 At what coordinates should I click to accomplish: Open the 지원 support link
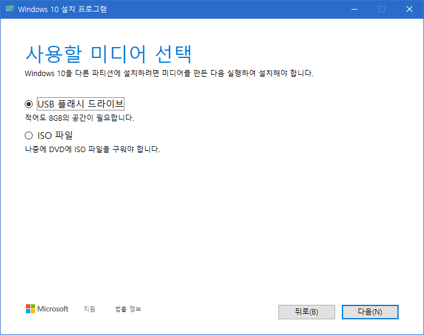89,309
